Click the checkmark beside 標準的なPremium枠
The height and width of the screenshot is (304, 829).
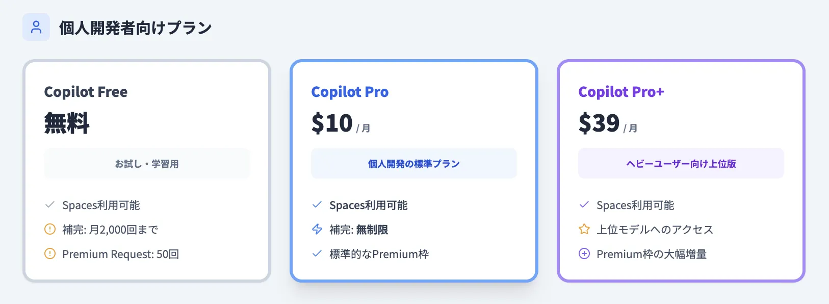click(x=317, y=254)
